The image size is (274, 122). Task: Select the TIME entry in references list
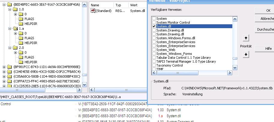tap(160, 69)
